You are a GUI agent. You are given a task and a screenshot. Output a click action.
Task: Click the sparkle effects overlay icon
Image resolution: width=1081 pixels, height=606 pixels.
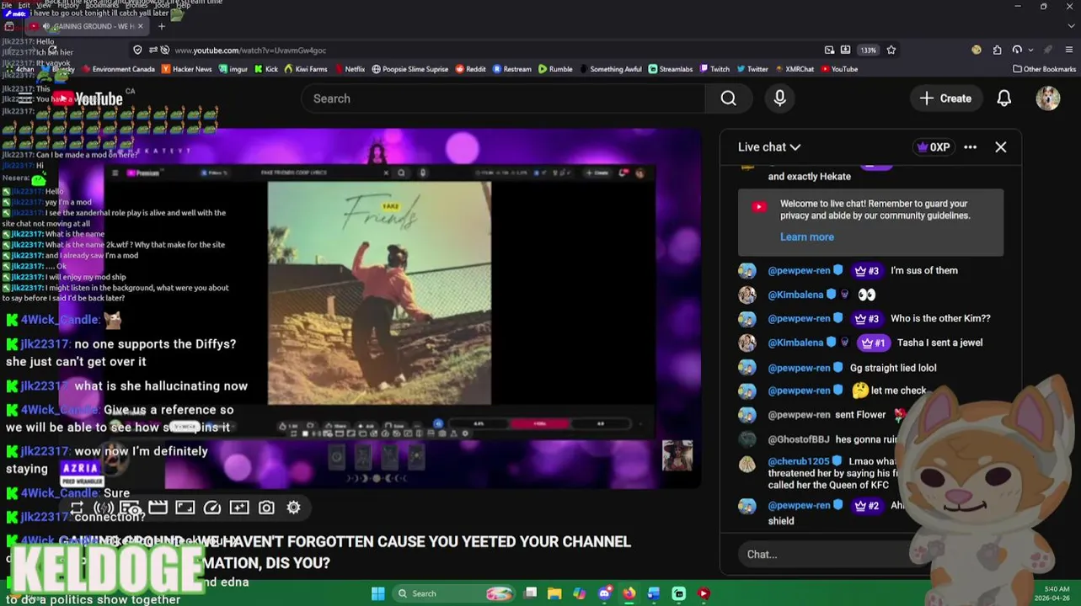pos(239,508)
